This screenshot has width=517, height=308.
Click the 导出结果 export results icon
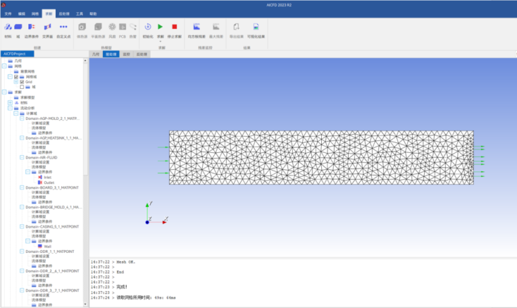click(x=236, y=27)
